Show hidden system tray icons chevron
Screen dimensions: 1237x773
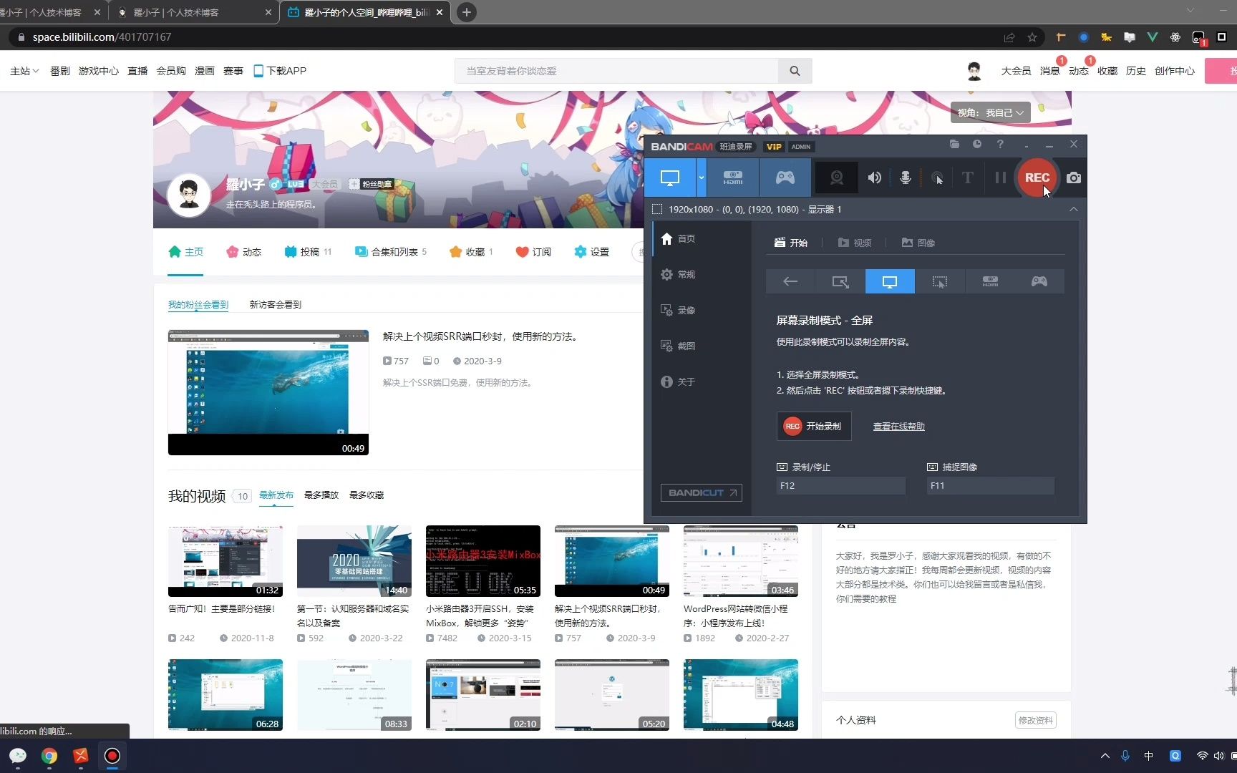point(1105,756)
